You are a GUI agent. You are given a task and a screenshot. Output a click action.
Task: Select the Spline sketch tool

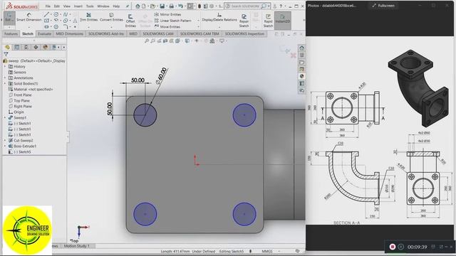66,14
